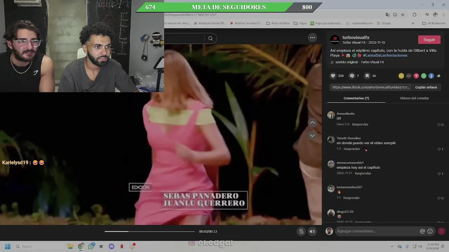Go to next video with the down chevron

coord(312,135)
